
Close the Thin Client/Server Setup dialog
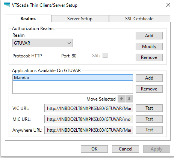pyautogui.click(x=168, y=5)
